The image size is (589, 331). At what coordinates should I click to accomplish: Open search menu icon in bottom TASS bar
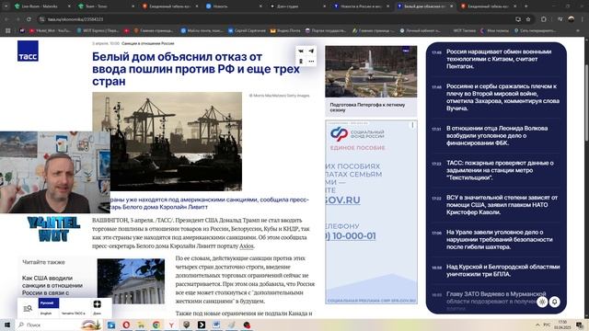[x=28, y=308]
